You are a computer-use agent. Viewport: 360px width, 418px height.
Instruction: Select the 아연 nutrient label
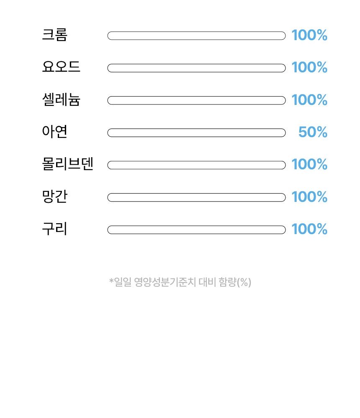click(55, 132)
